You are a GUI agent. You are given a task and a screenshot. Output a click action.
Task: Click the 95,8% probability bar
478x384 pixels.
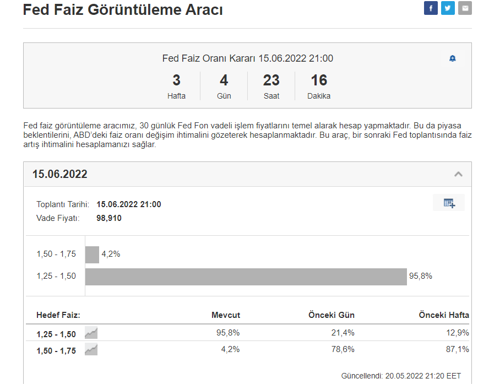(x=246, y=277)
